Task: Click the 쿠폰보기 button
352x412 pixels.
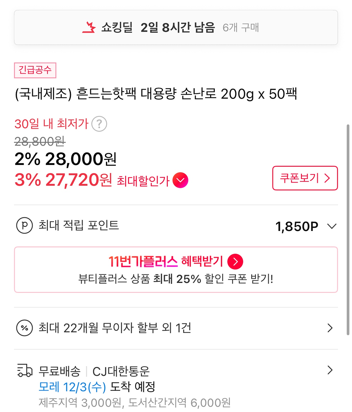Action: [305, 178]
